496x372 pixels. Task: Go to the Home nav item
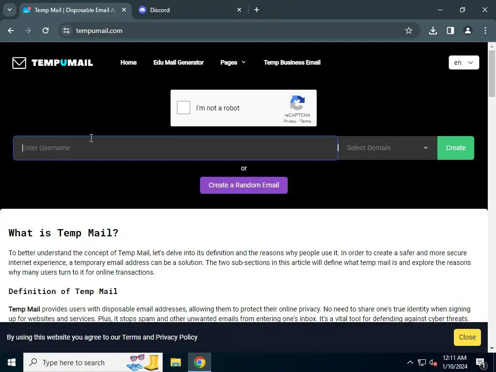click(128, 62)
